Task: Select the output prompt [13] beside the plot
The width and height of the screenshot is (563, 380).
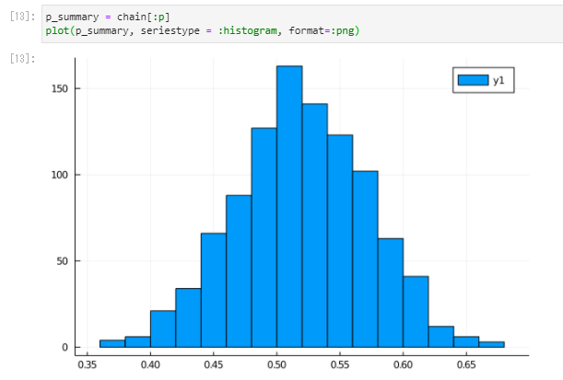Action: (22, 59)
